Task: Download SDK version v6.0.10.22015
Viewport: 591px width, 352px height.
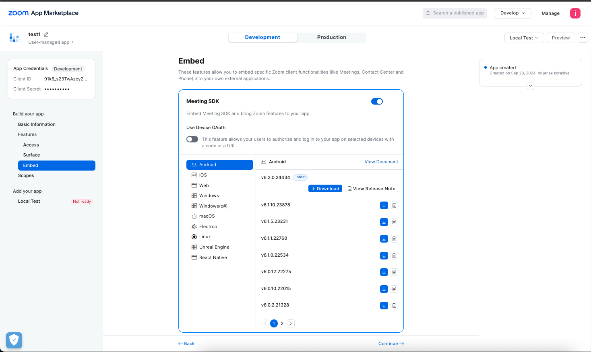Action: click(x=384, y=289)
